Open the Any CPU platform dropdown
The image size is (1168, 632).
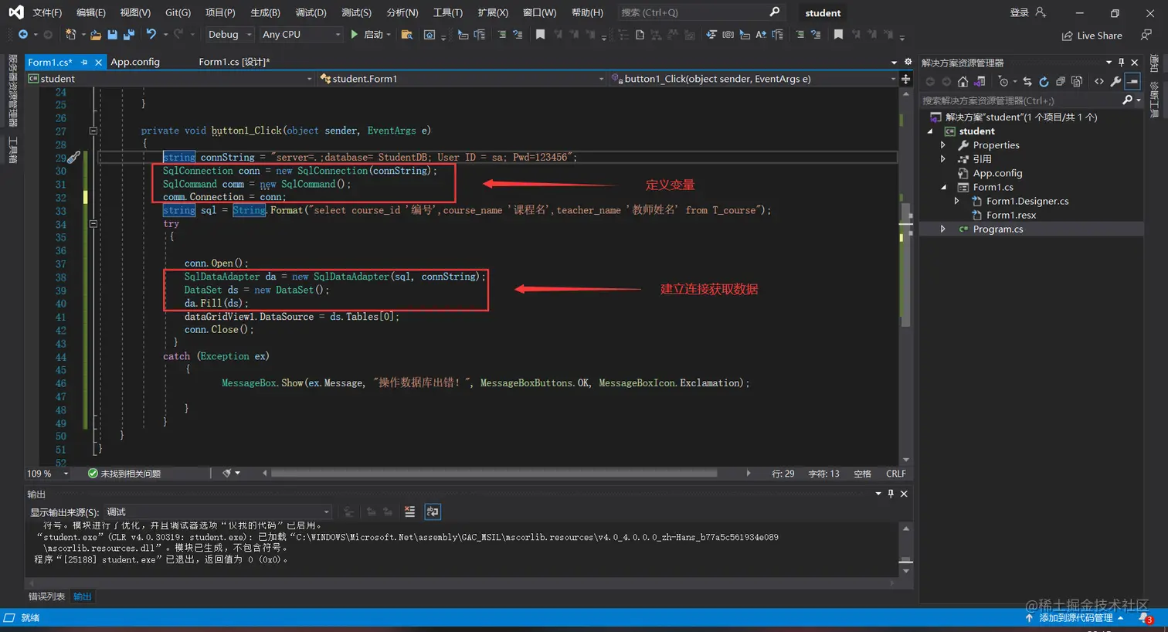(301, 35)
